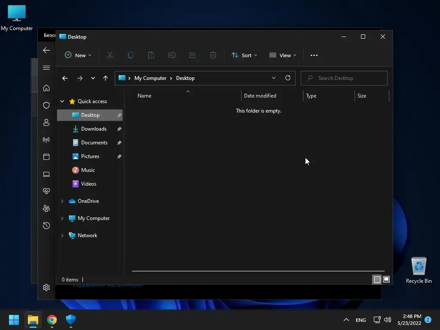Sort by Date modified column
440x330 pixels.
272,96
